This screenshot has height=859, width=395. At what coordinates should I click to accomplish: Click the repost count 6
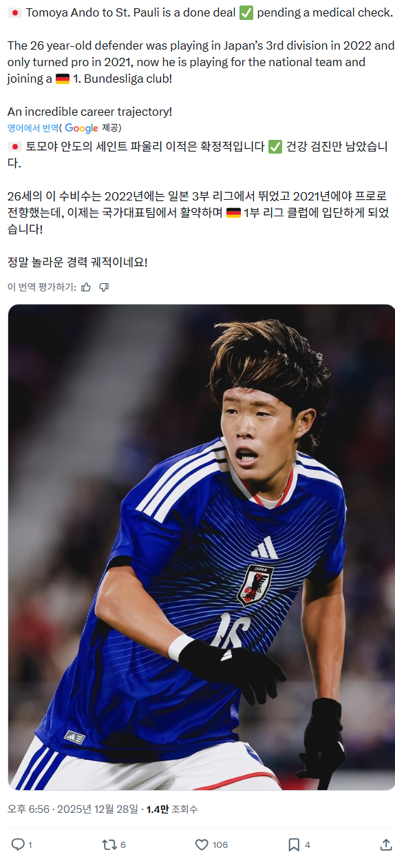(123, 845)
